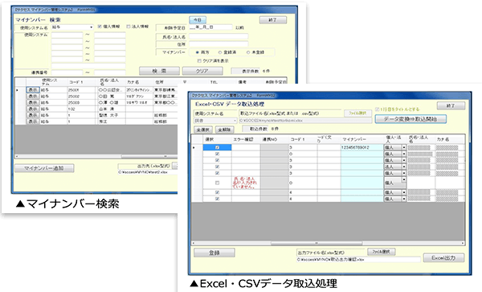The image size is (482, 292).
Task: Check the 選択 box in the error row
Action: coord(218,183)
